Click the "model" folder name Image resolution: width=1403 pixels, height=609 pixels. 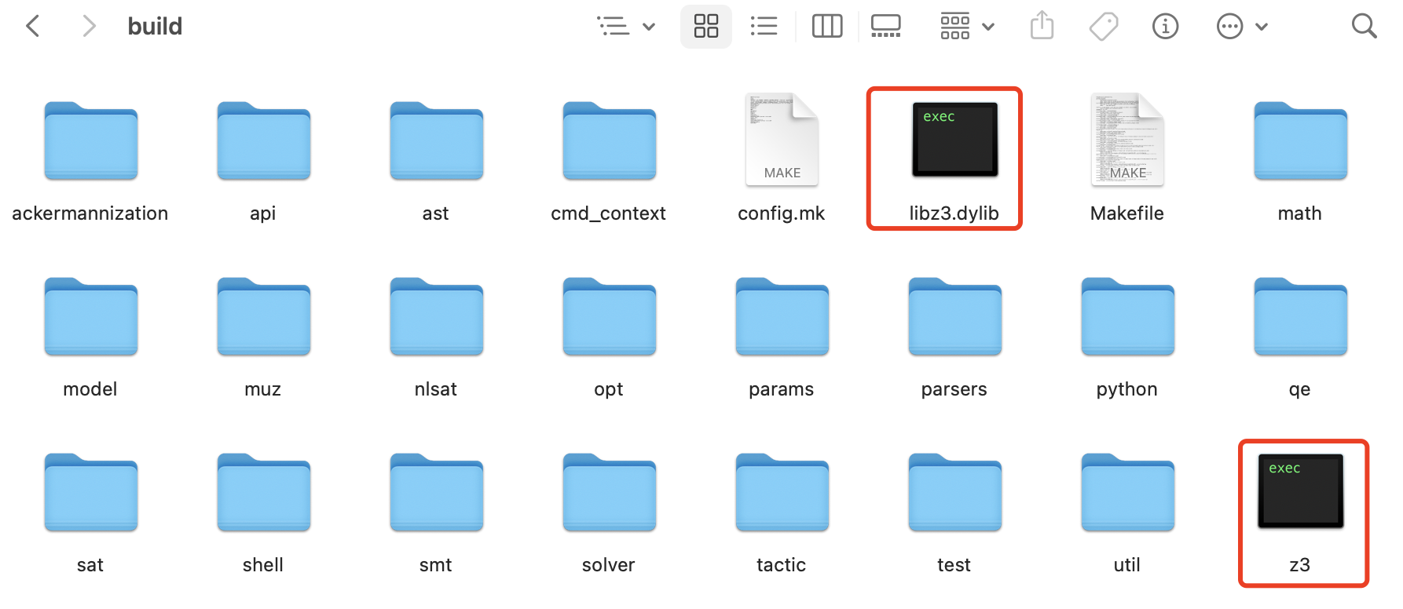point(90,389)
